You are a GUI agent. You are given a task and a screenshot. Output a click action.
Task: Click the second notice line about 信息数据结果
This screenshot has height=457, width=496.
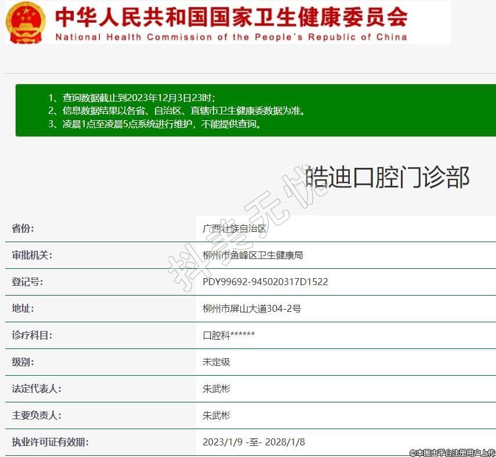click(176, 110)
